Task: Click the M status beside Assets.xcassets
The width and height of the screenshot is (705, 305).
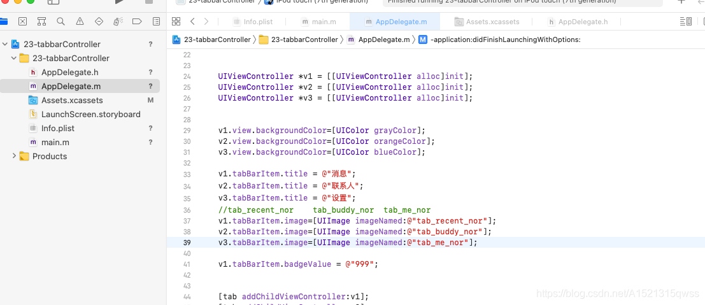Action: [x=151, y=101]
